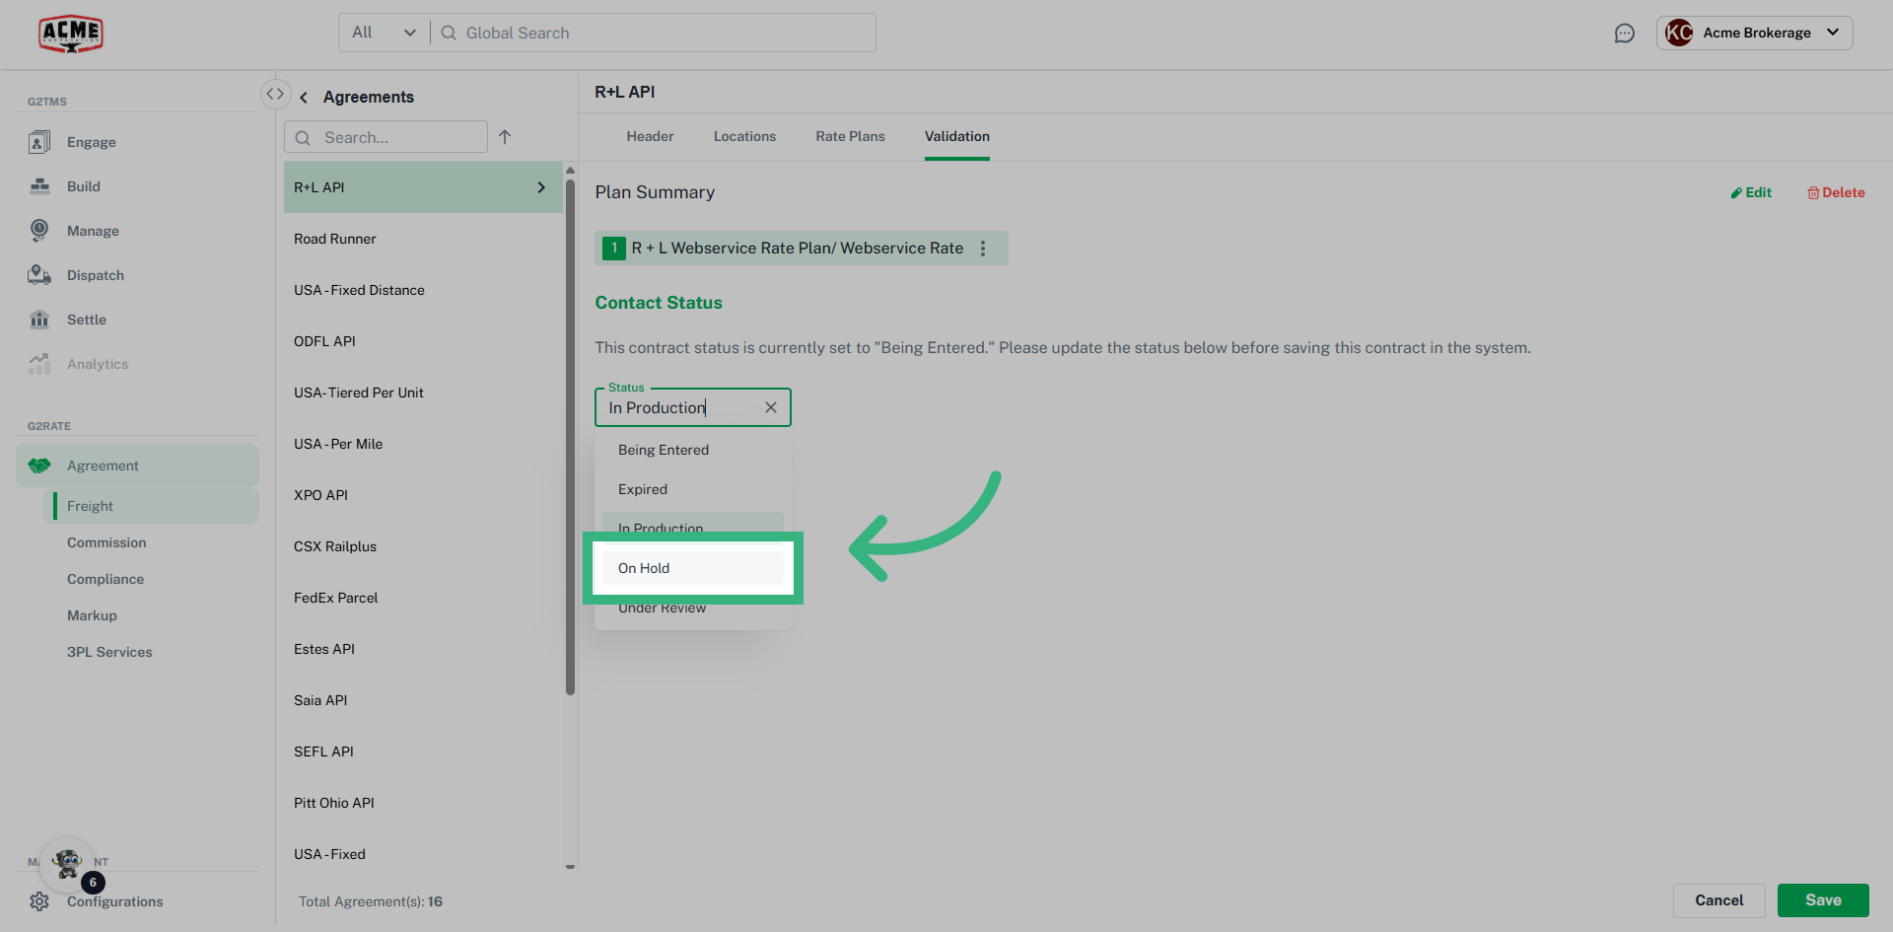Open the Analytics section in the sidebar
Screen dimensions: 1893x932
click(96, 363)
